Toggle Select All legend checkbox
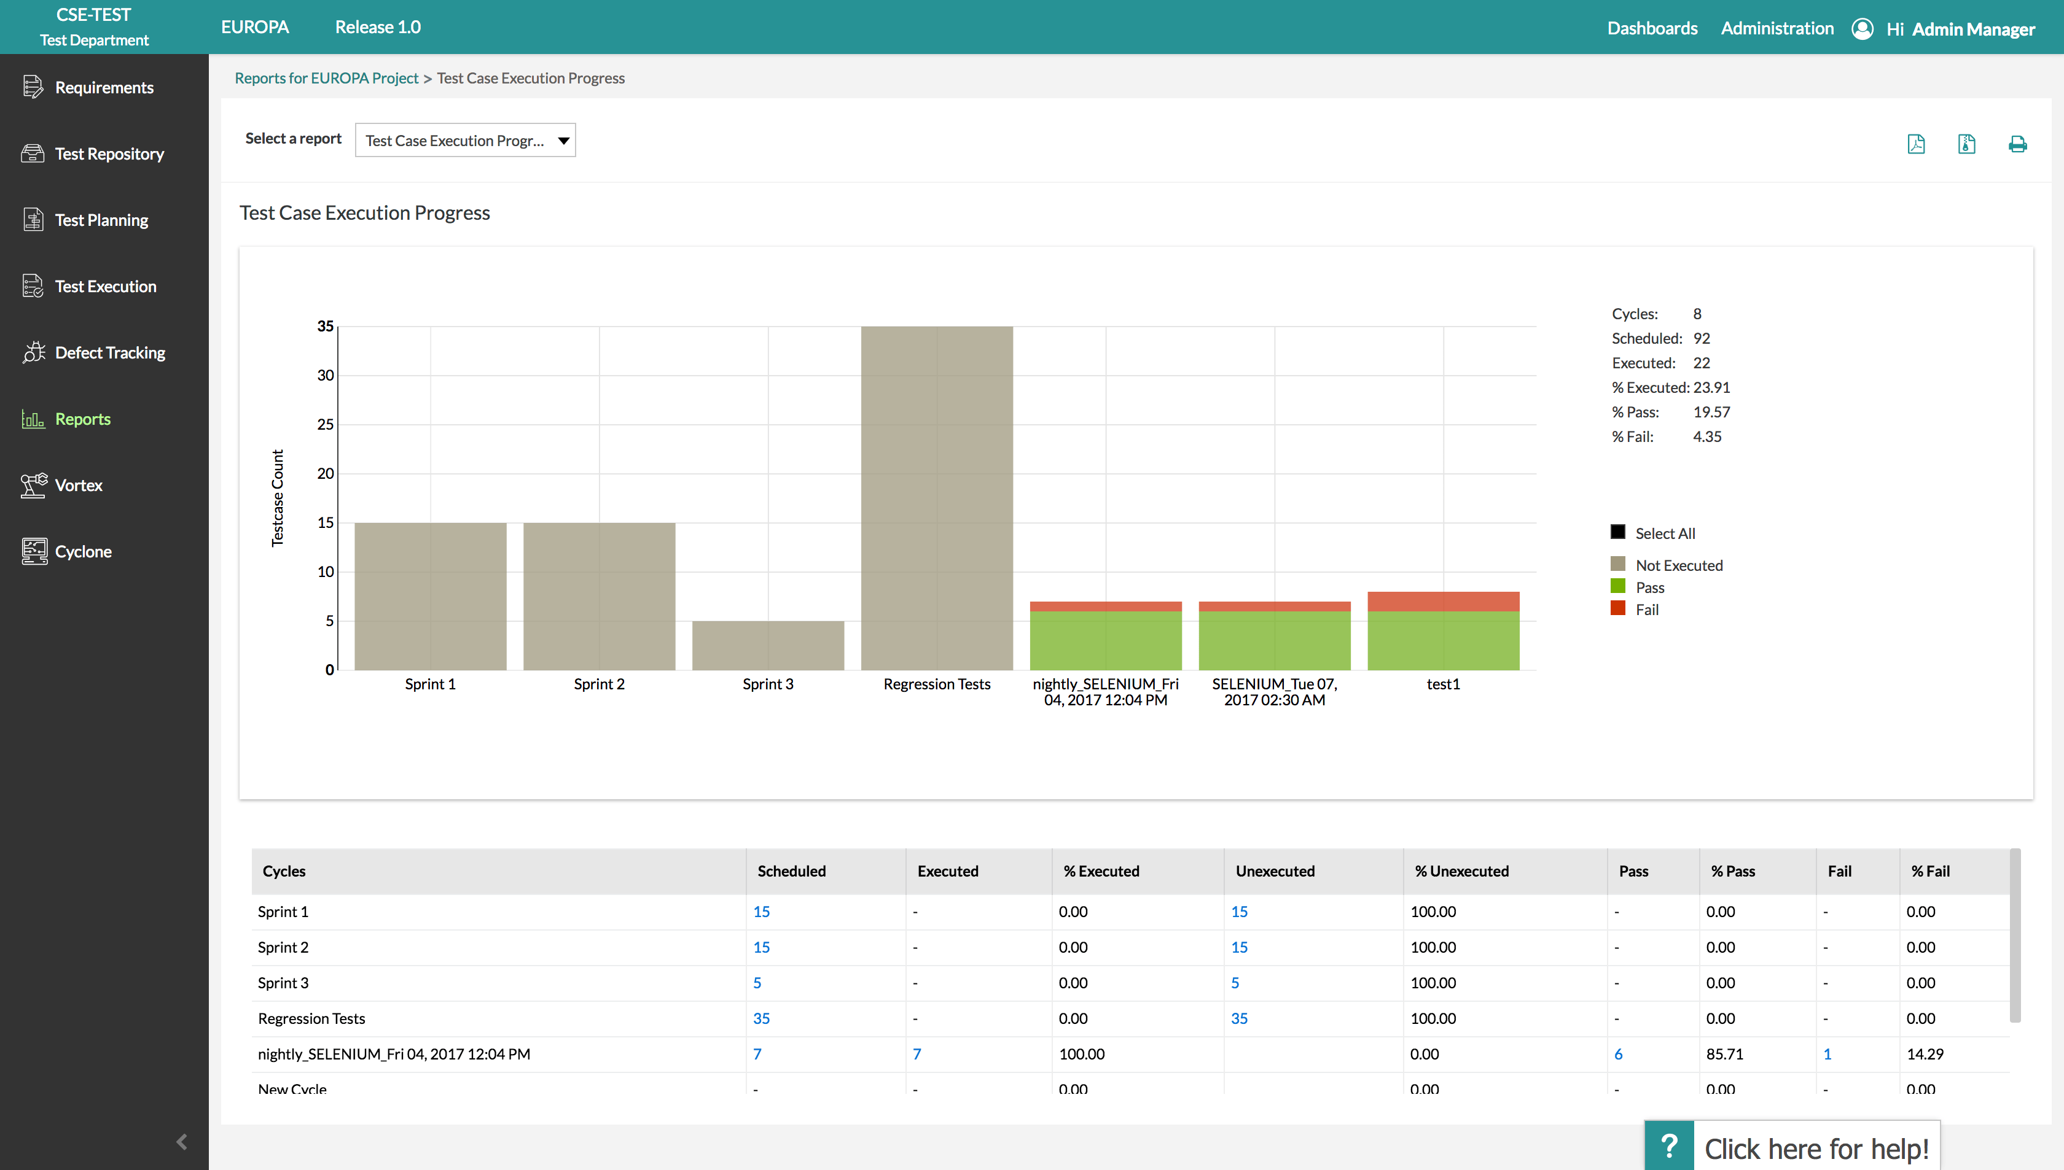The width and height of the screenshot is (2064, 1170). (1618, 532)
